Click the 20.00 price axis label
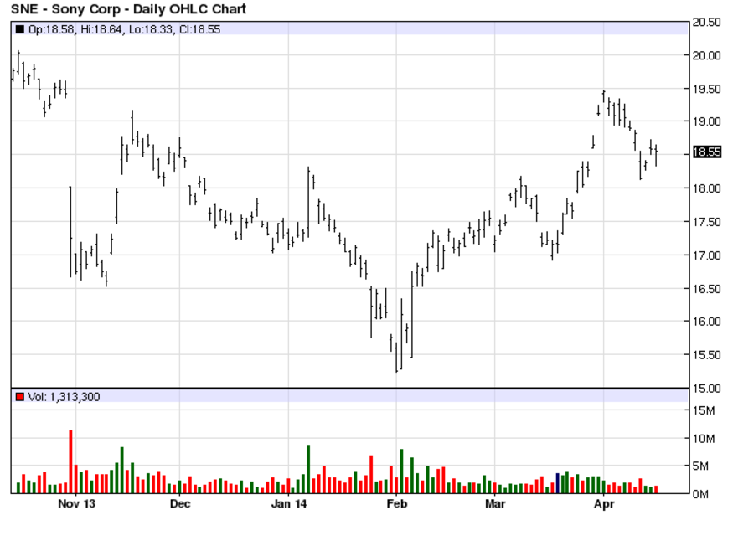 point(706,55)
